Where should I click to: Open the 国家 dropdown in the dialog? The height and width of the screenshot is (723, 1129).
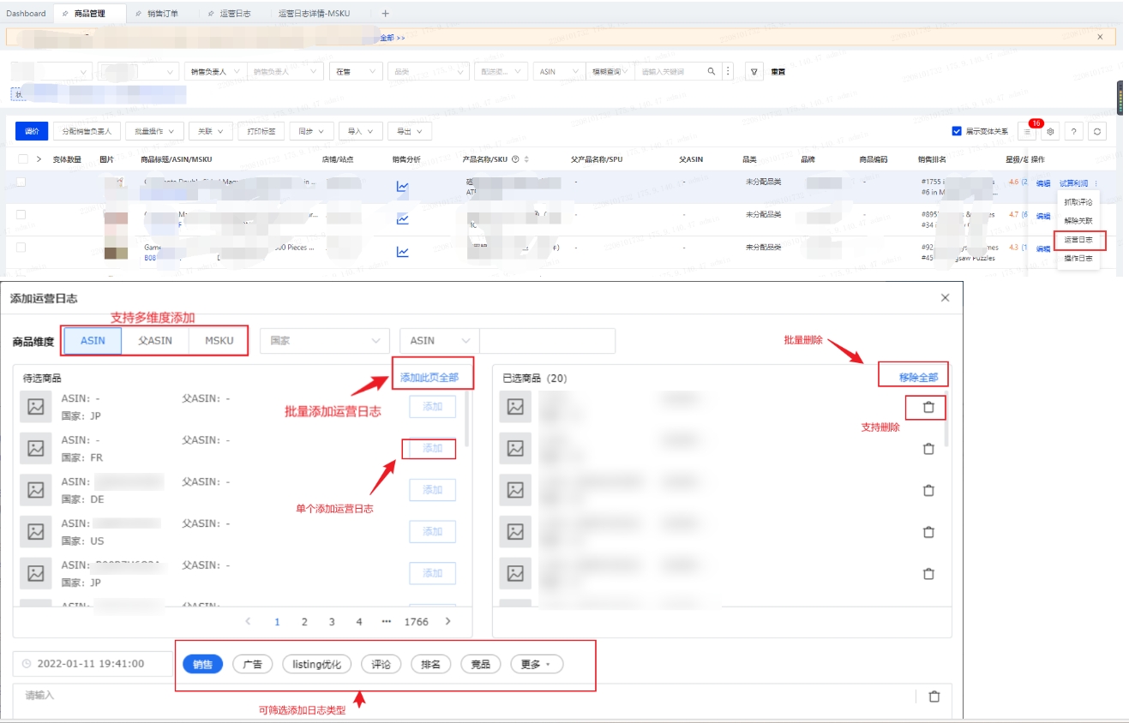pyautogui.click(x=325, y=340)
